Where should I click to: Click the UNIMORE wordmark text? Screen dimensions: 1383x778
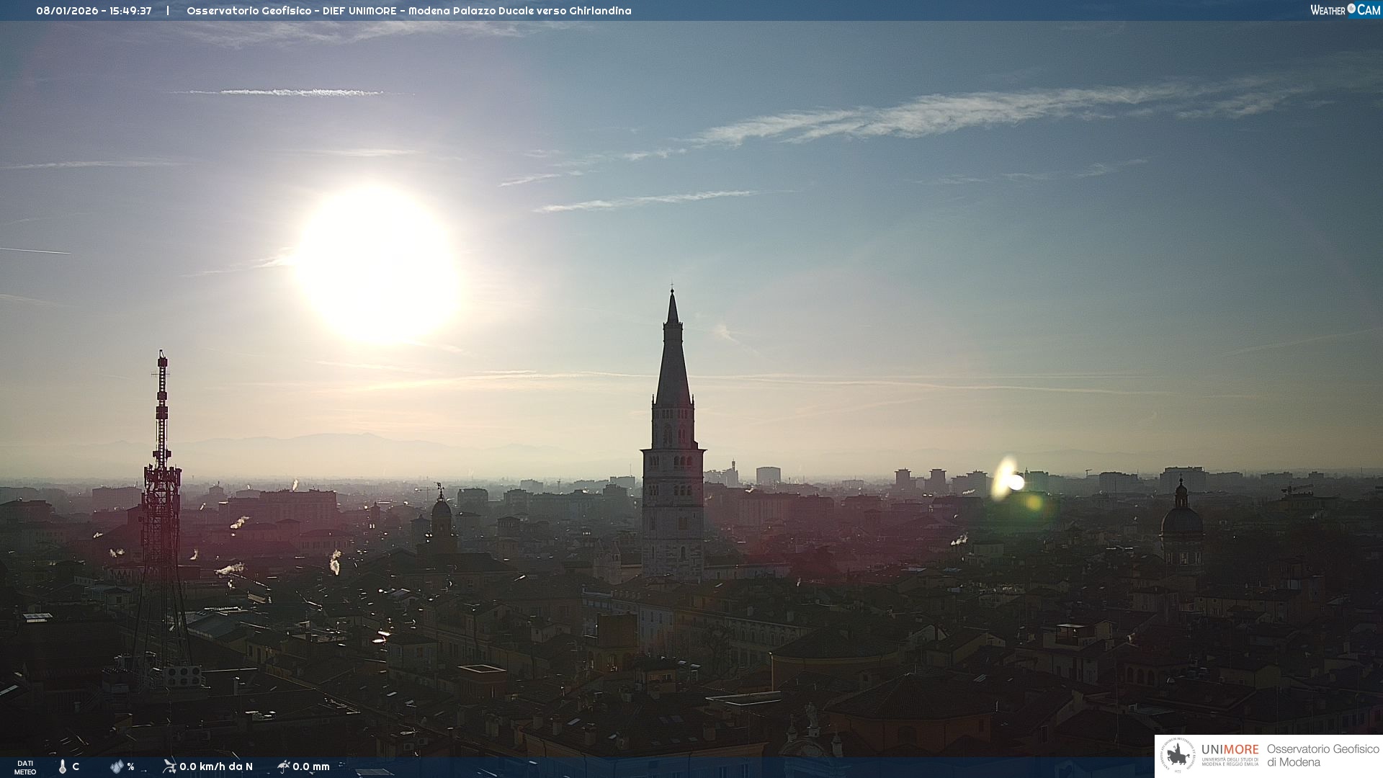point(1230,749)
